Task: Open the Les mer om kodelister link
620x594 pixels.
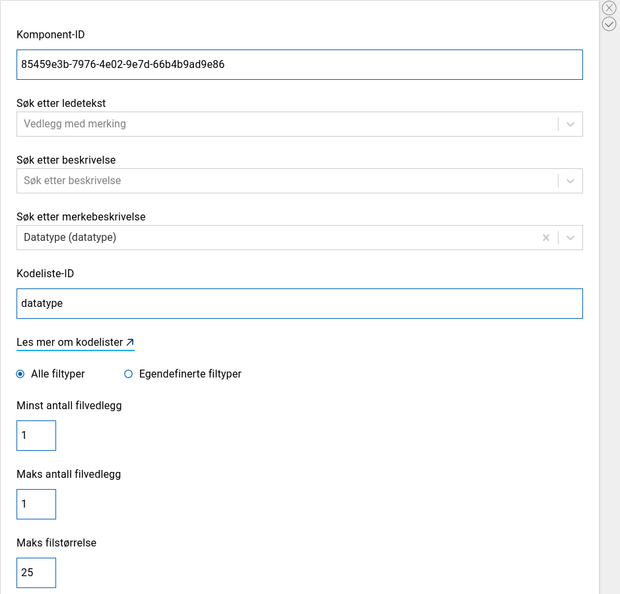Action: (69, 343)
